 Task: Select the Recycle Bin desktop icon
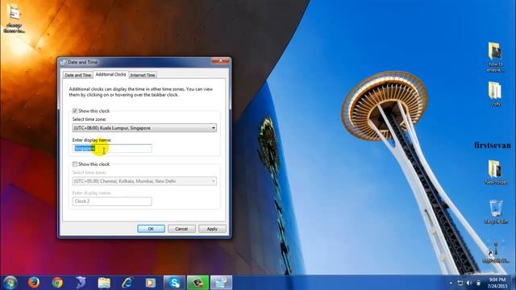496,212
